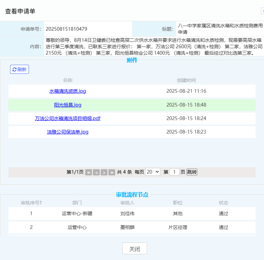Close the dialog with 关闭 button
The height and width of the screenshot is (260, 264).
coord(134,249)
